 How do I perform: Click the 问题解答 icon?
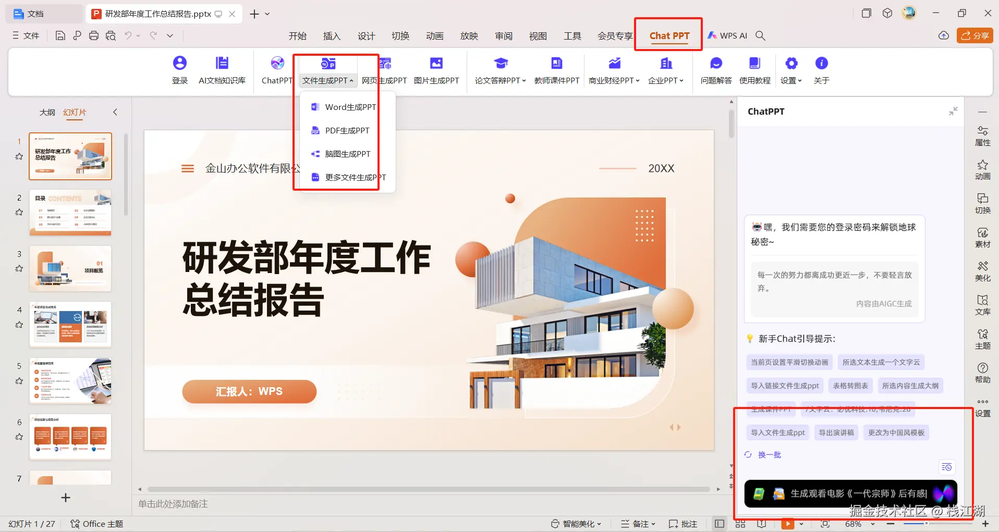point(716,70)
